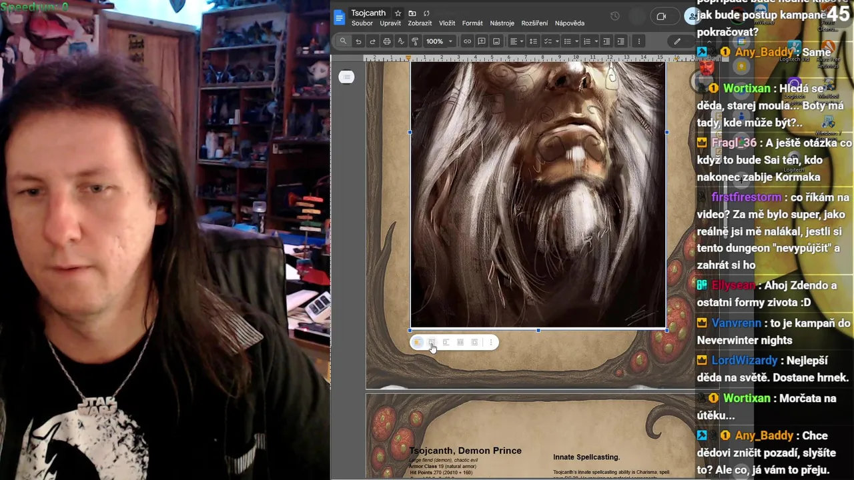Screen dimensions: 854x480
Task: Place the image behind text
Action: coord(460,342)
